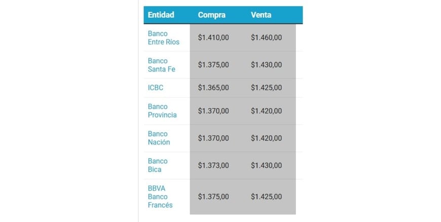Click Banco Bica compra price $1.373,00
Image resolution: width=441 pixels, height=222 pixels.
coord(213,165)
